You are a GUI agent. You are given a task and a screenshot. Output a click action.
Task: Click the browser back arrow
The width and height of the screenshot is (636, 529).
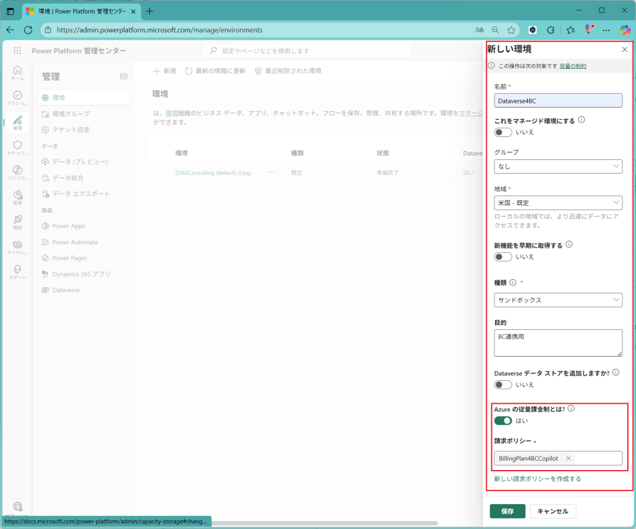click(11, 30)
